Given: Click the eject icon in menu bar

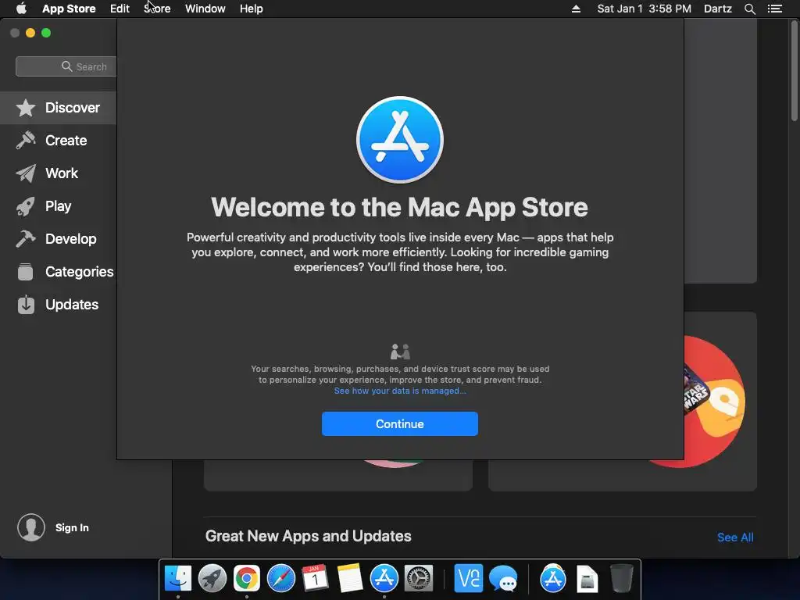Looking at the screenshot, I should point(576,9).
